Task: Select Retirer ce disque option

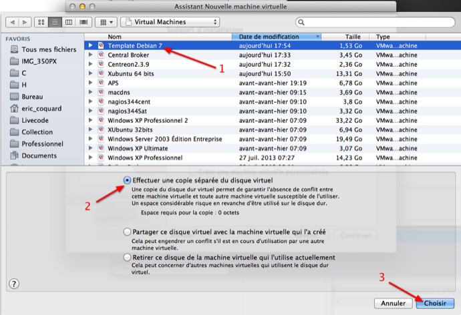Action: pos(127,257)
